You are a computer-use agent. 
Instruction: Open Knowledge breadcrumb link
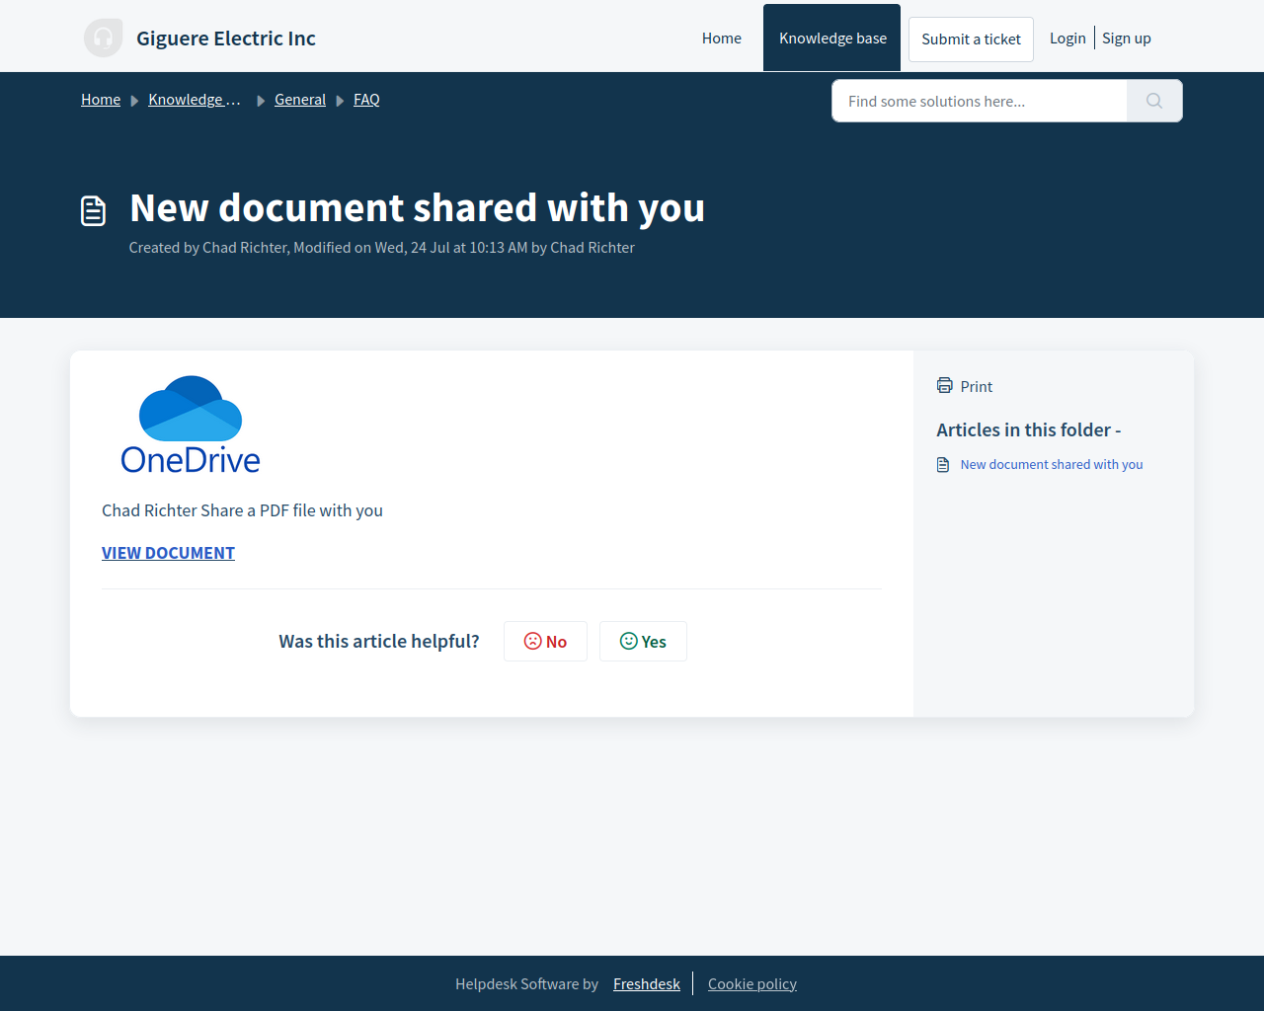coord(195,100)
